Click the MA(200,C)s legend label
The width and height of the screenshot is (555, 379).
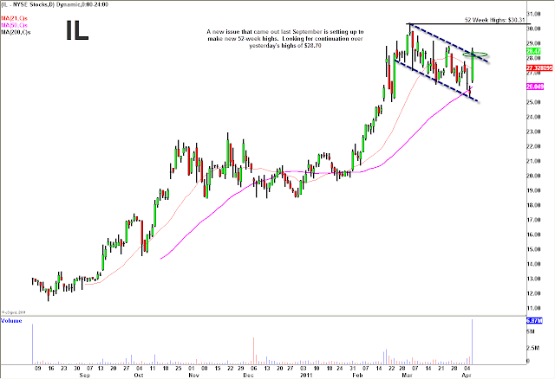tap(16, 32)
